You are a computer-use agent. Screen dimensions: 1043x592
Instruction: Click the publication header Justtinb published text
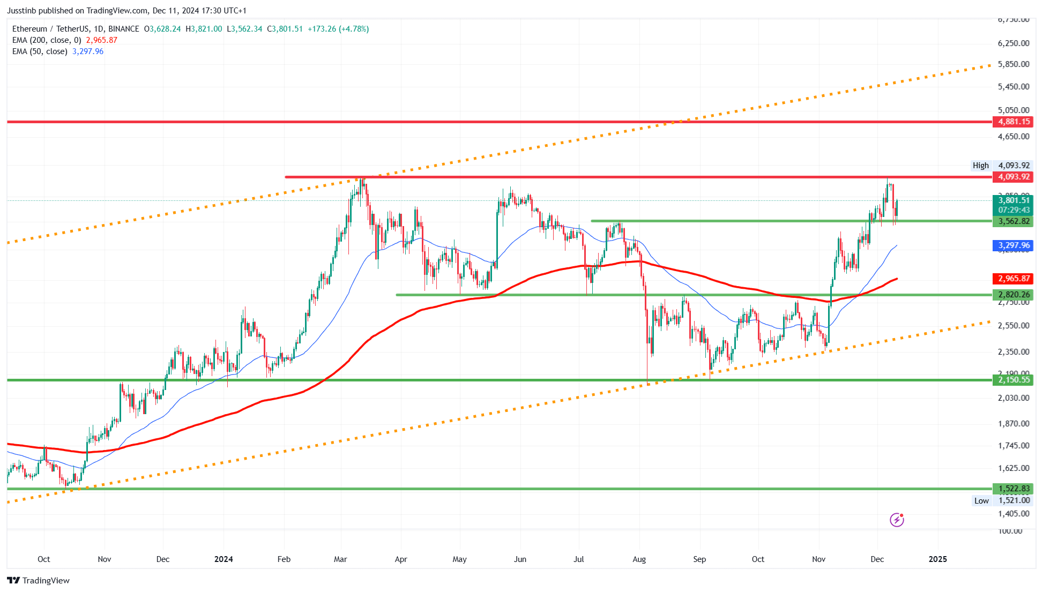tap(126, 11)
